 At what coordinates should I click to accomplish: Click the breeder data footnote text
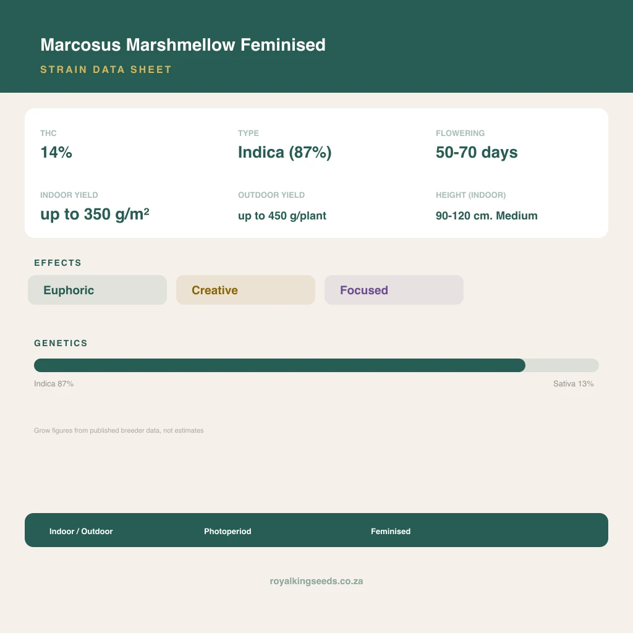[119, 430]
